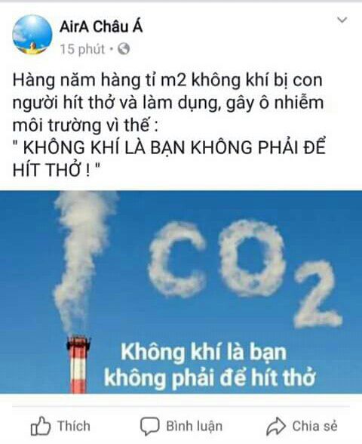
Task: Click the uppercase slogan 'KHÔNG KHÍ LÀ BẠN'
Action: point(106,147)
